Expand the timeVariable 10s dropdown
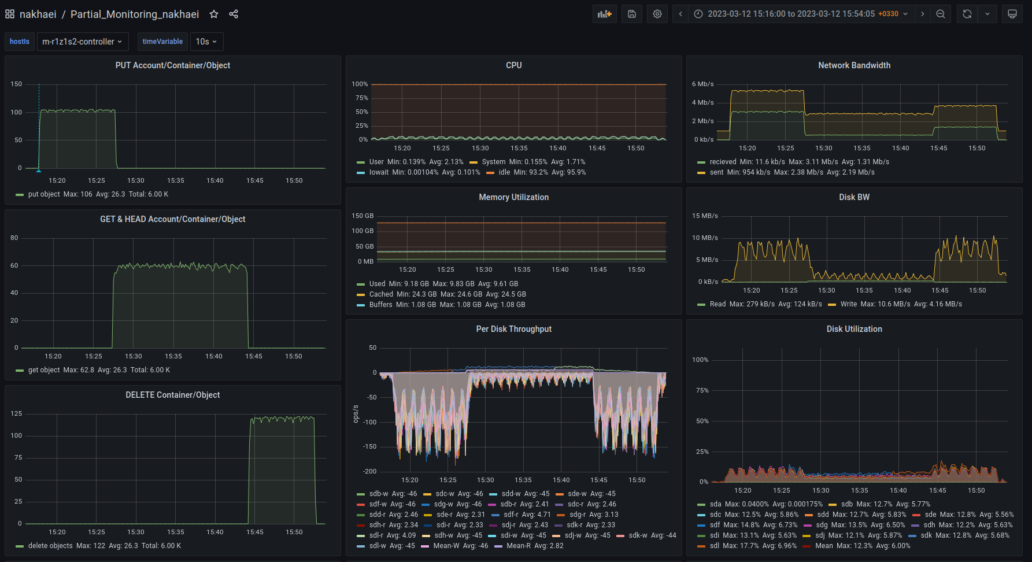 [x=206, y=42]
